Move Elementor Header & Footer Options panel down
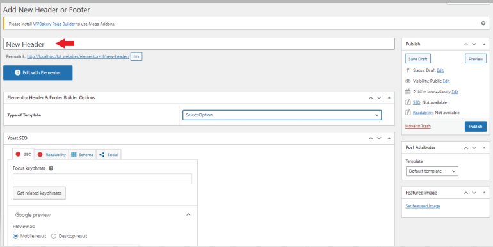Image resolution: width=493 pixels, height=247 pixels. tap(379, 98)
